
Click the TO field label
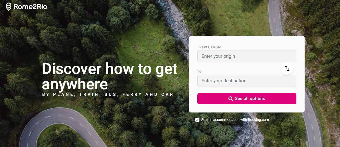[199, 72]
